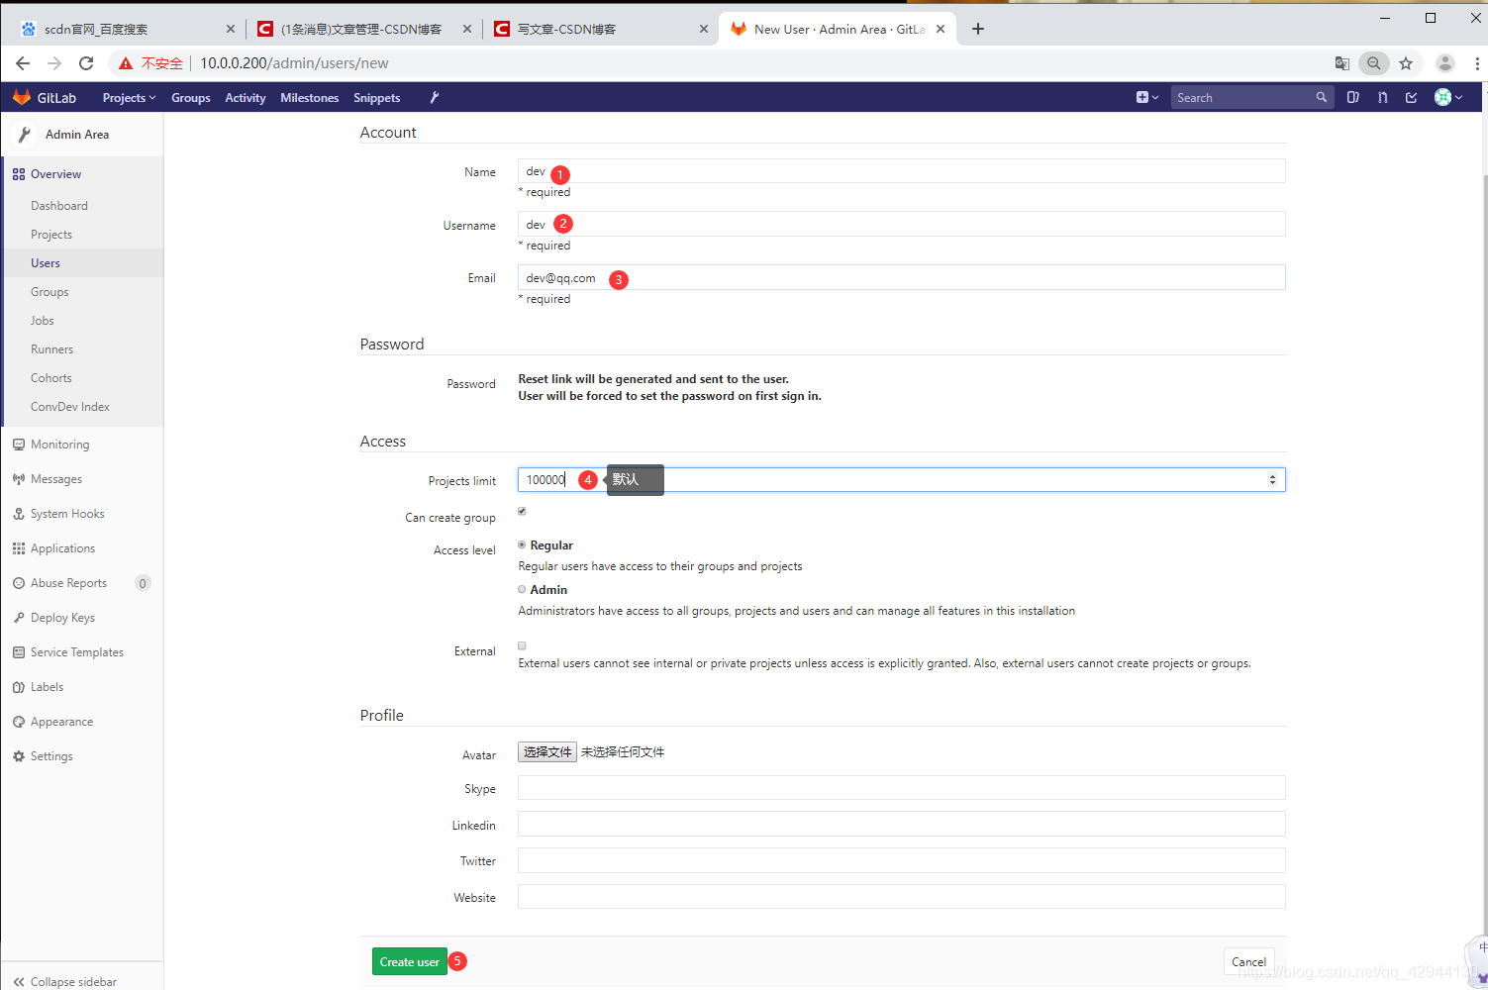This screenshot has width=1488, height=990.
Task: Click the Create user button
Action: pos(410,961)
